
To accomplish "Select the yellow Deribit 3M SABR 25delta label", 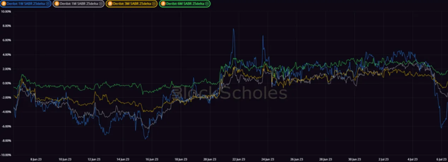I will tap(132, 4).
